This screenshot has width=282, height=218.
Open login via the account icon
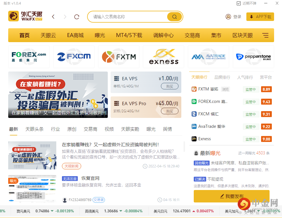point(228,16)
